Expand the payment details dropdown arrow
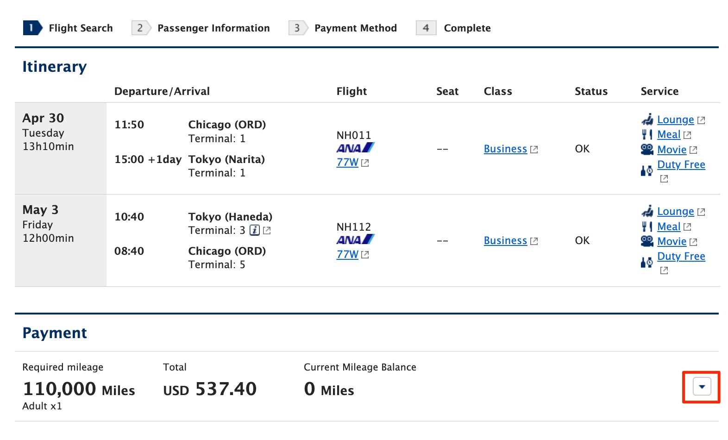The width and height of the screenshot is (728, 440). (702, 387)
